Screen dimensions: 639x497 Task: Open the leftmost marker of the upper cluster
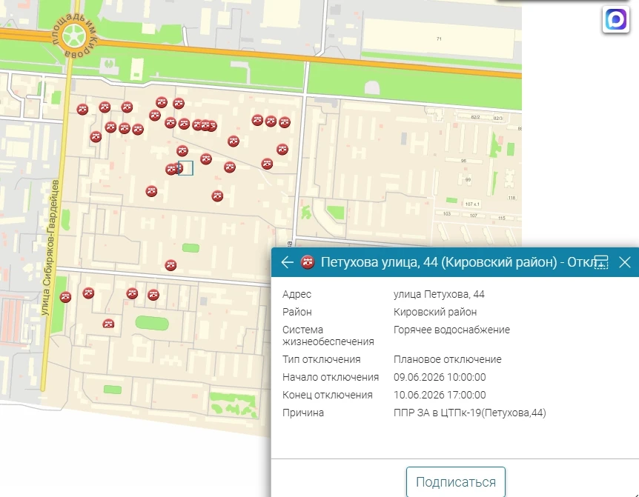tap(82, 109)
